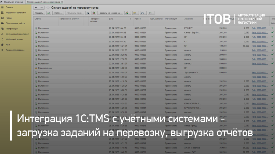Click the К выполнению status icon of row 0000-000232
This screenshot has height=154, width=275.
coord(36,68)
